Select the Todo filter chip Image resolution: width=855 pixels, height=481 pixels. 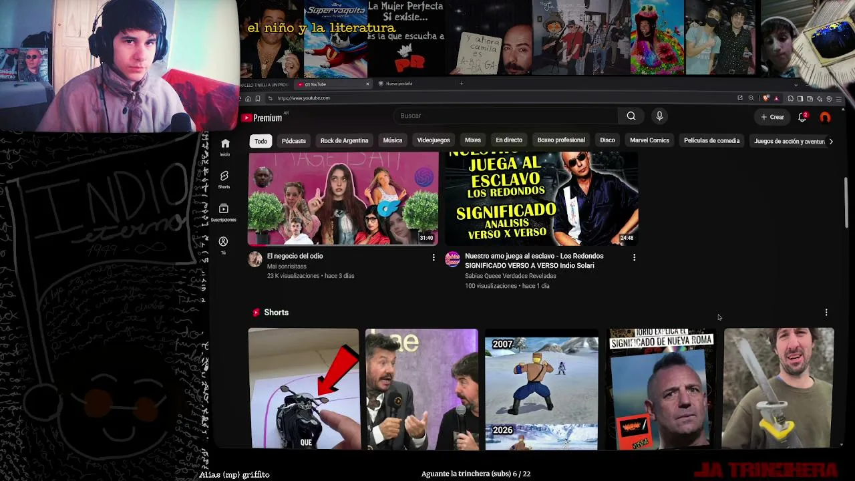click(261, 141)
